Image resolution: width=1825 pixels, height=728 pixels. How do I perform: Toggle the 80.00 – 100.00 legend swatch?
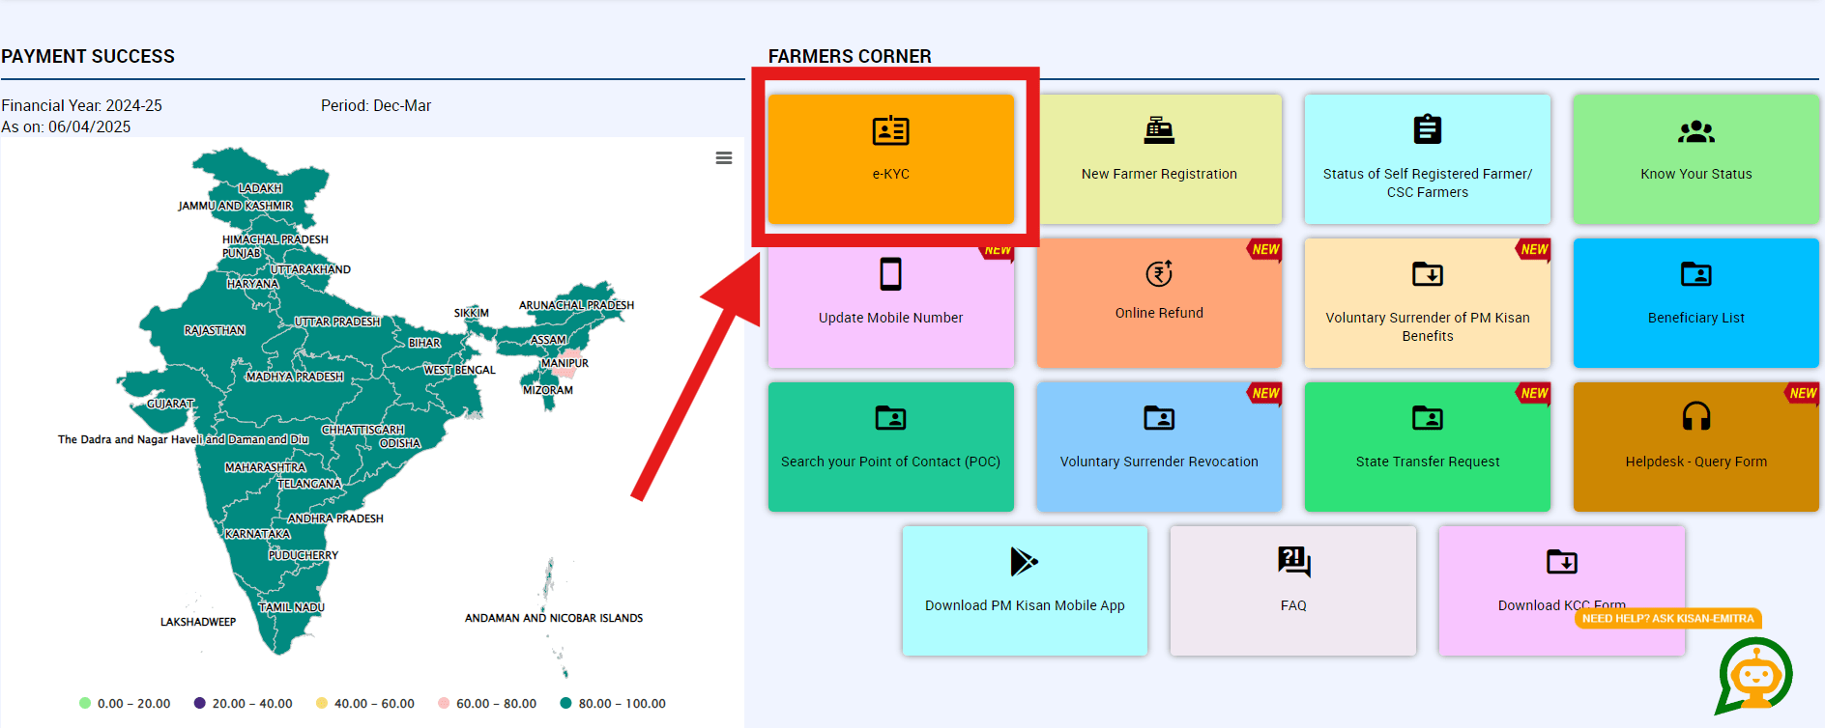pos(565,703)
